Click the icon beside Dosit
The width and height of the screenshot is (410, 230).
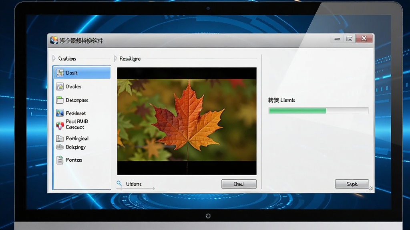[60, 73]
